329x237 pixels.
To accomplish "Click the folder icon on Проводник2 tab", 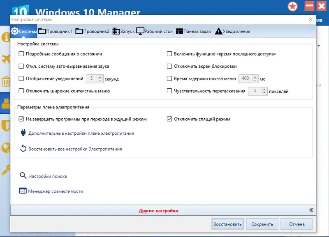I will point(79,31).
